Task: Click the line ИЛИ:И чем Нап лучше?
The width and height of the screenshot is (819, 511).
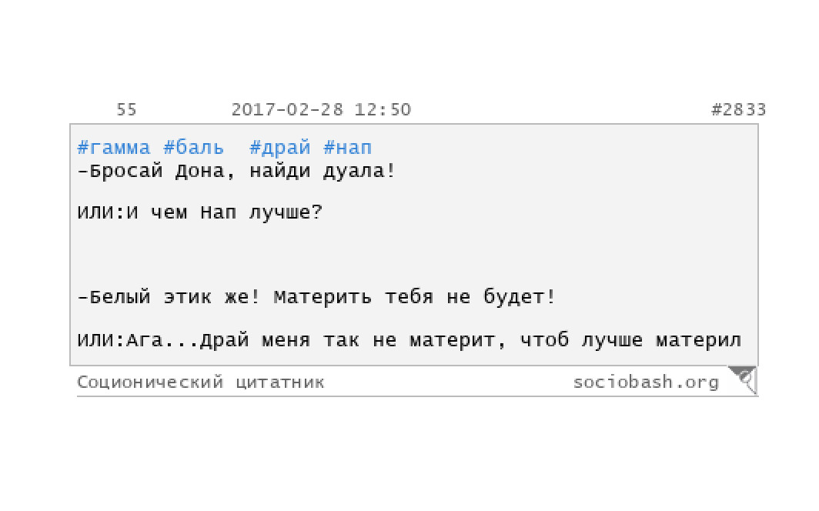Action: (x=200, y=212)
